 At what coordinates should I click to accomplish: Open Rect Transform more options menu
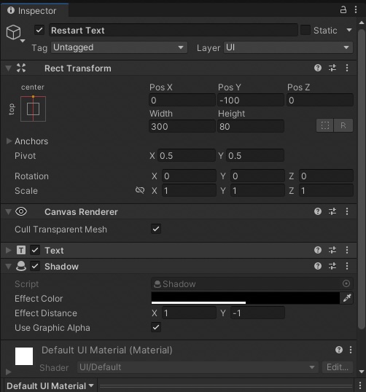(x=347, y=68)
